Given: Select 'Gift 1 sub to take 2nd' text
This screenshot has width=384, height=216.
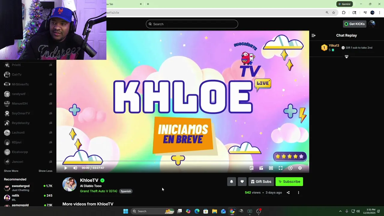Looking at the screenshot, I should pyautogui.click(x=359, y=48).
